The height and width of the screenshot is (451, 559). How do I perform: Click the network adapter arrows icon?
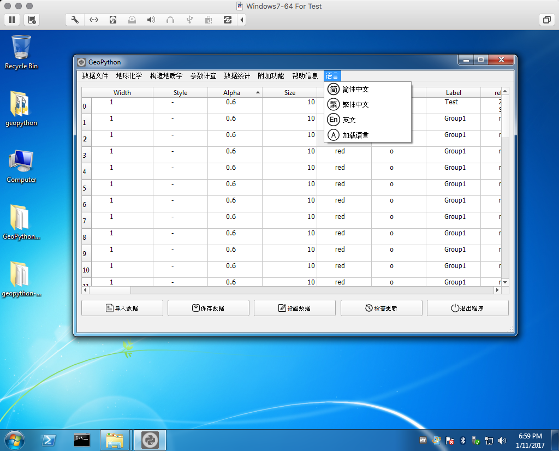point(94,20)
